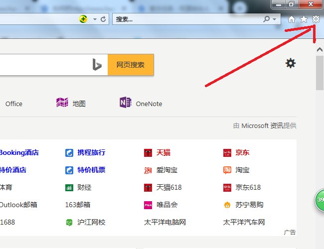Click the 天猫618 icon

click(x=148, y=188)
